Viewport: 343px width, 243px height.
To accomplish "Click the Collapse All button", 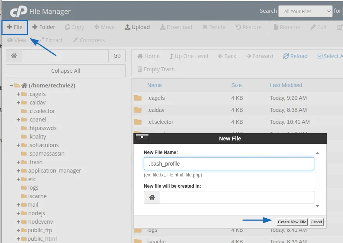I will click(x=66, y=71).
